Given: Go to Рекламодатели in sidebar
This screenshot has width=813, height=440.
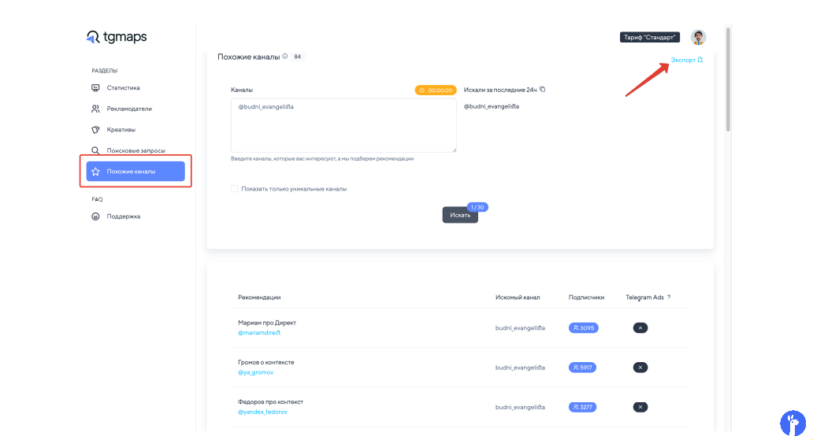Looking at the screenshot, I should [x=129, y=109].
